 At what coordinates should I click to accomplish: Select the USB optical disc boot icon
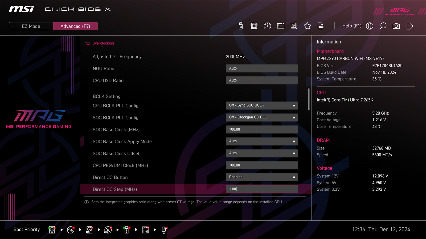coord(108,230)
